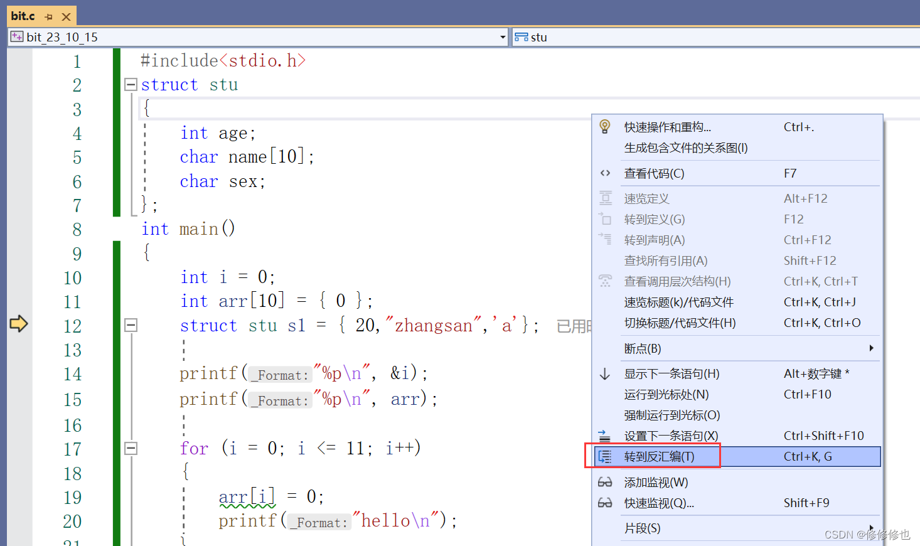Choose 运行到光标处(N)
This screenshot has height=546, width=920.
click(x=737, y=394)
